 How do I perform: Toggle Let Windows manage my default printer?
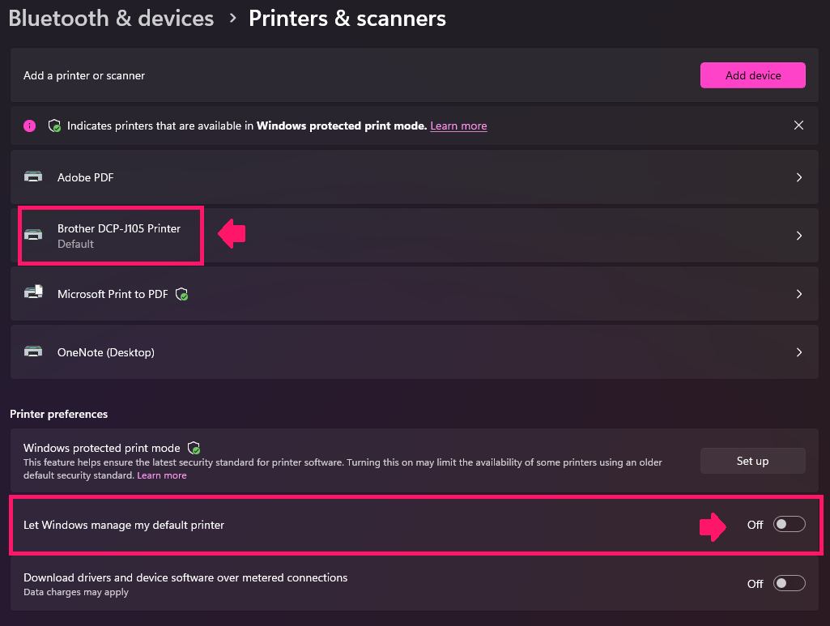pyautogui.click(x=790, y=525)
